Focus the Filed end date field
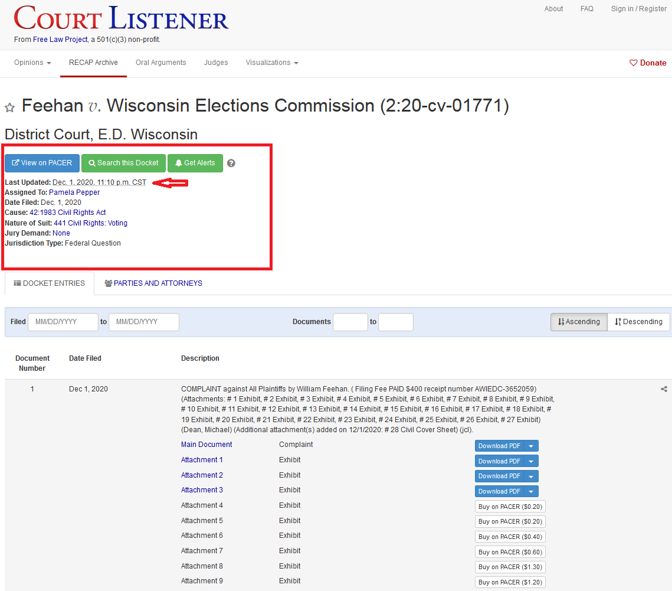 [144, 322]
